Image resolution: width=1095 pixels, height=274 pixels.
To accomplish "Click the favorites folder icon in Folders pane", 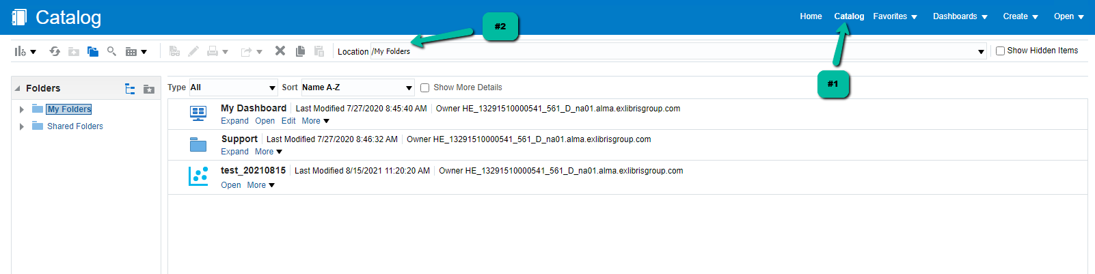I will click(x=149, y=89).
